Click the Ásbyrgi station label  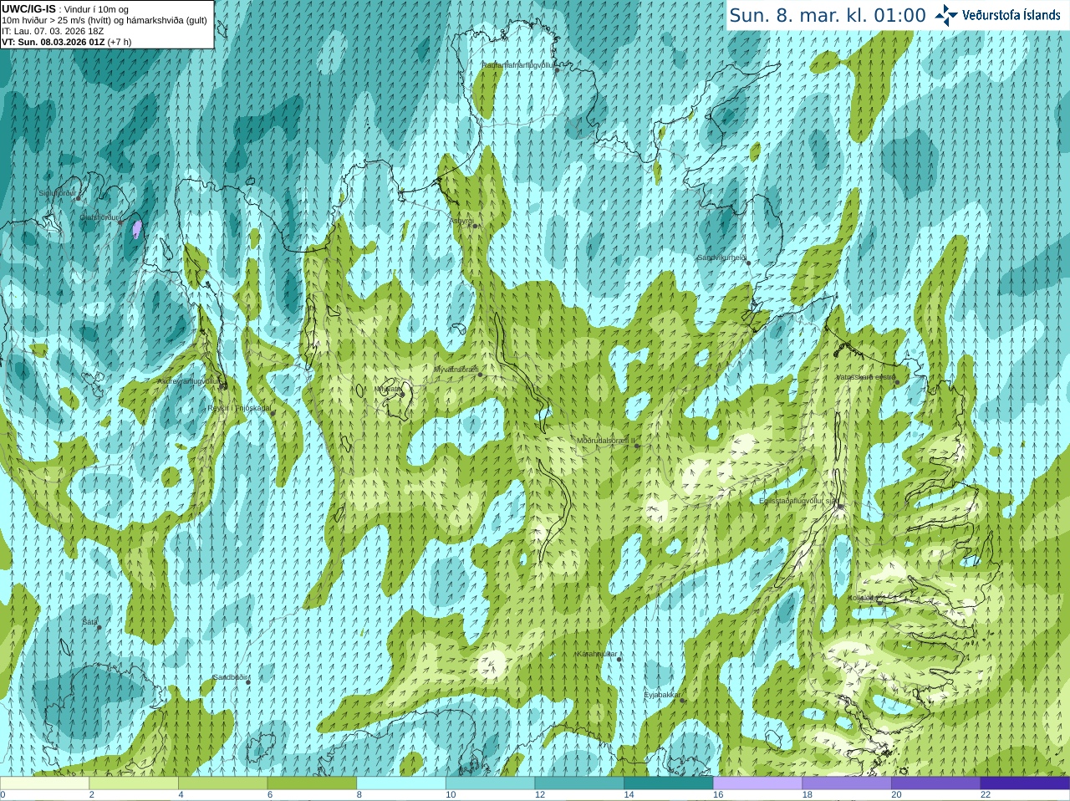pos(461,221)
